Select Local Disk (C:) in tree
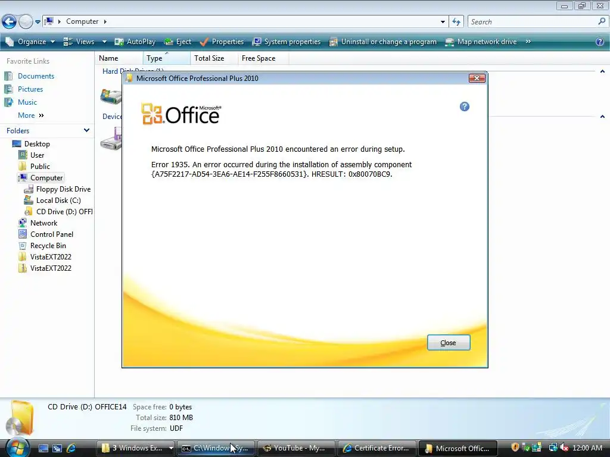Image resolution: width=610 pixels, height=457 pixels. point(58,201)
